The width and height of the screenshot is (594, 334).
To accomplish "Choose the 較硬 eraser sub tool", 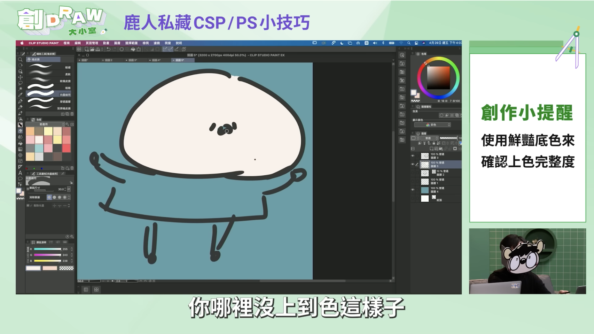I will [49, 67].
